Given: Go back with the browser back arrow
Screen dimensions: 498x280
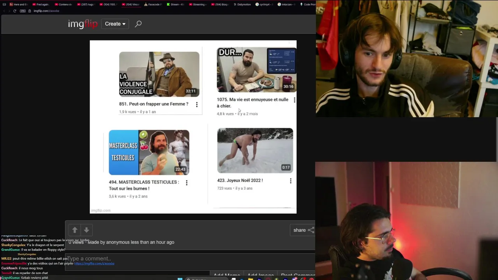Looking at the screenshot, I should point(4,11).
